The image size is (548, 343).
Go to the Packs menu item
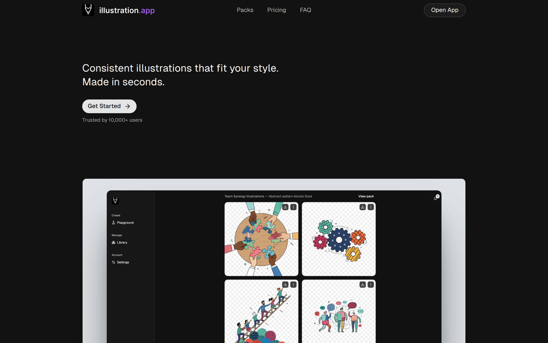(x=245, y=10)
